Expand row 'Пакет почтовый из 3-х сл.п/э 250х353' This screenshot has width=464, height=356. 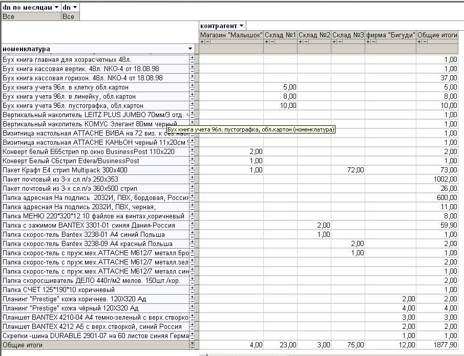(192, 177)
